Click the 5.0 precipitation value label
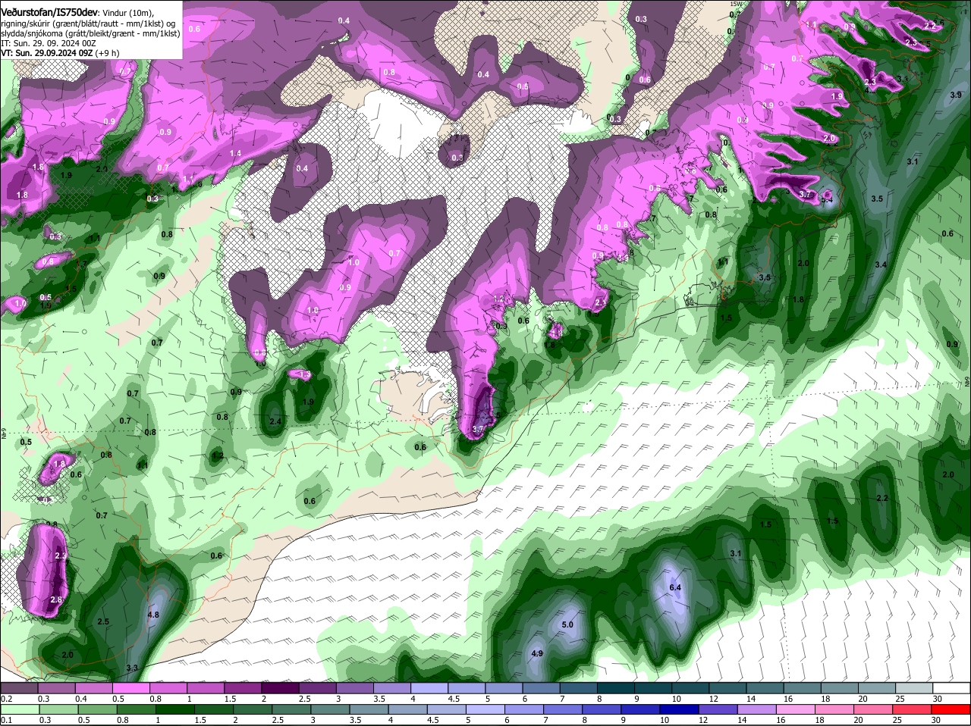The height and width of the screenshot is (726, 971). [x=567, y=624]
